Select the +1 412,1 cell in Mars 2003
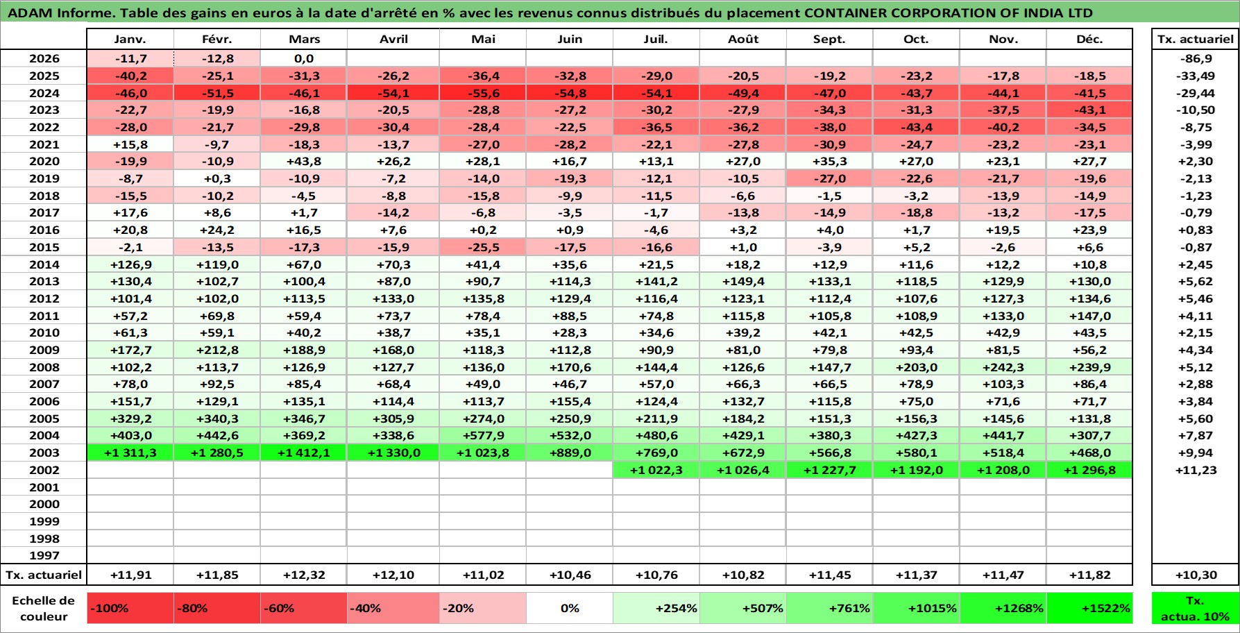This screenshot has width=1240, height=633. (303, 453)
